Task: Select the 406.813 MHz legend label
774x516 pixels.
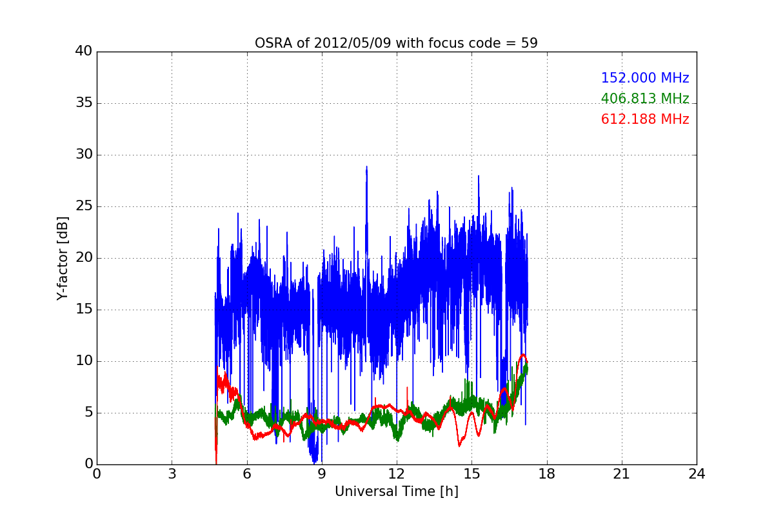Action: pos(645,99)
